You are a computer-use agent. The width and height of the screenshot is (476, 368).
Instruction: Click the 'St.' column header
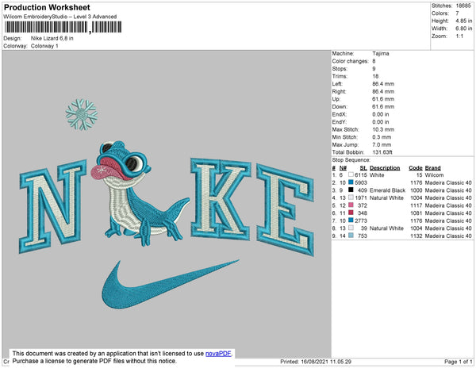(363, 168)
